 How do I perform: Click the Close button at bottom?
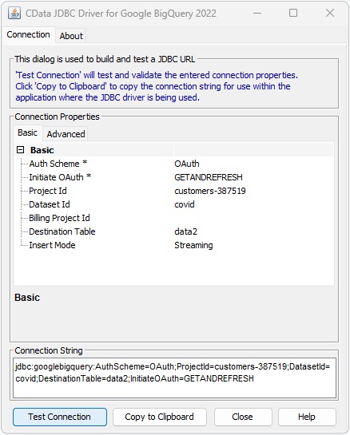click(x=242, y=417)
